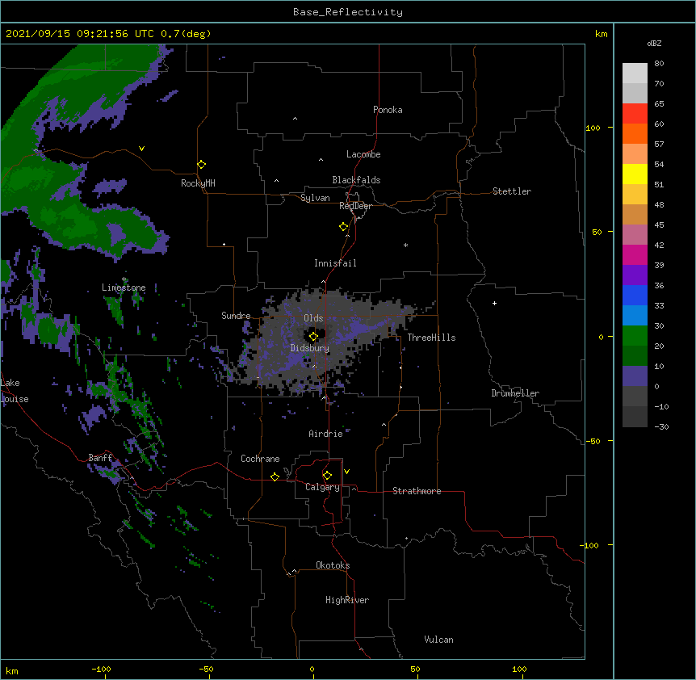Click the Stettler label
Viewport: 696px width, 680px height.
512,191
